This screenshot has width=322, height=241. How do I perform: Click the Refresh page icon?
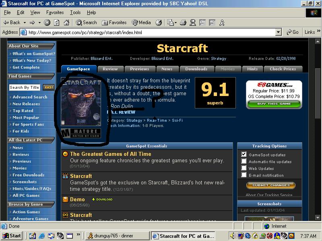pyautogui.click(x=57, y=22)
